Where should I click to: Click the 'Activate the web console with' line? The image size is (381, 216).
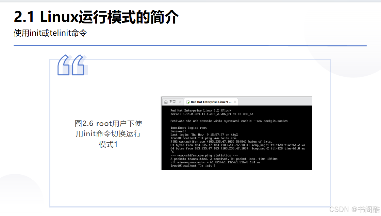229,121
